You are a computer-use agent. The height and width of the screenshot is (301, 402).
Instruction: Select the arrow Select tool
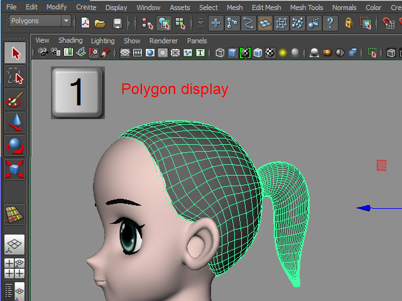(15, 53)
